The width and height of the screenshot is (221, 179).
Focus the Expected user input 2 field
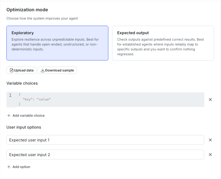(x=105, y=155)
